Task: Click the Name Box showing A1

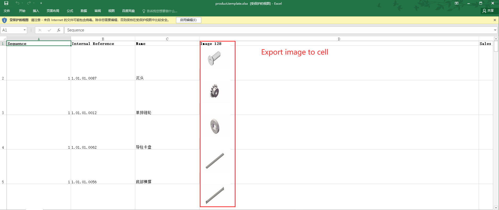Action: point(12,30)
